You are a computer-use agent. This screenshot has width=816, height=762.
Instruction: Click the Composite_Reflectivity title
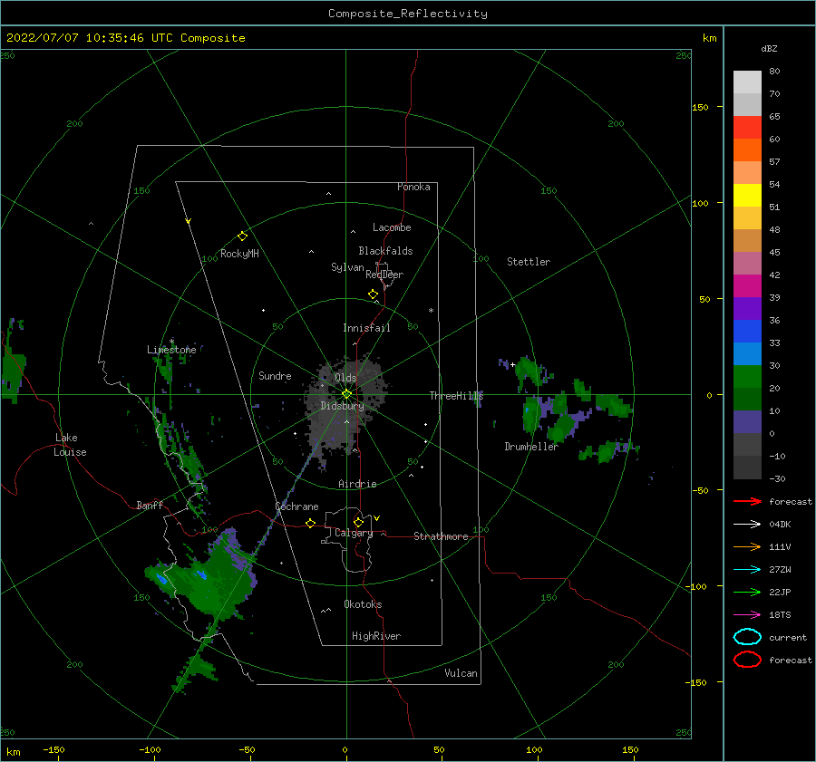click(407, 14)
